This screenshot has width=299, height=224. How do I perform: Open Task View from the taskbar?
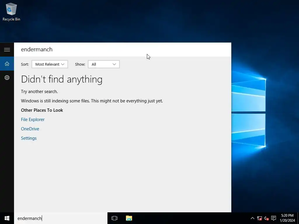(x=114, y=218)
